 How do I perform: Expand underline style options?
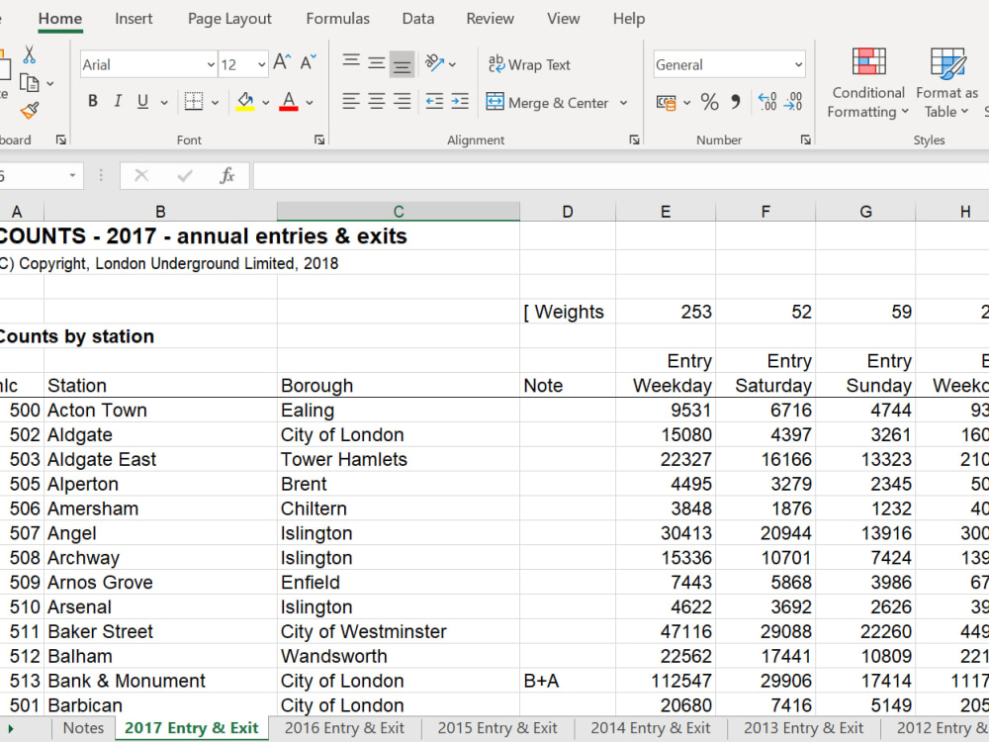[x=164, y=102]
